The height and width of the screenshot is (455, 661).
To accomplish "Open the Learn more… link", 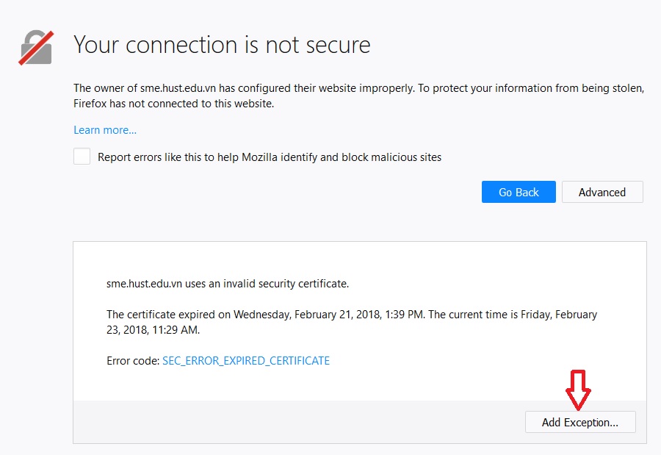I will tap(105, 130).
